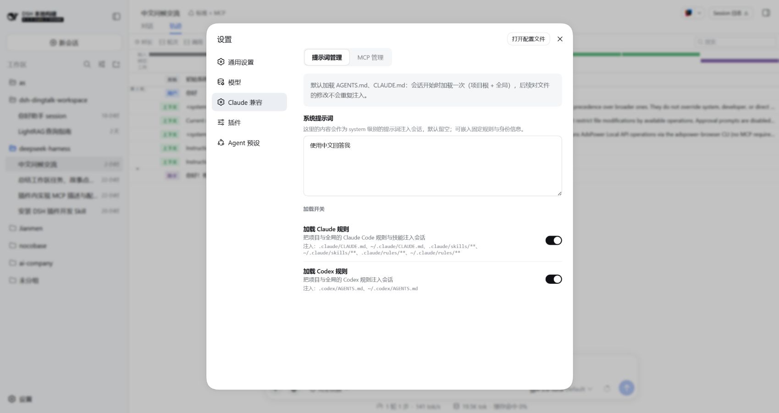779x413 pixels.
Task: Click the 系统提示词 heading
Action: point(318,118)
